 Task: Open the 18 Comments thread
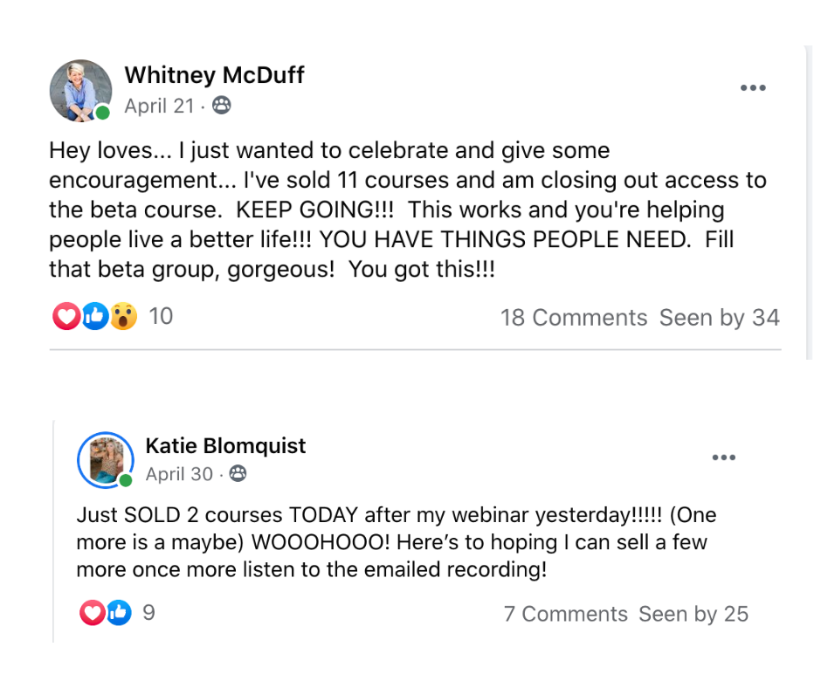point(574,318)
